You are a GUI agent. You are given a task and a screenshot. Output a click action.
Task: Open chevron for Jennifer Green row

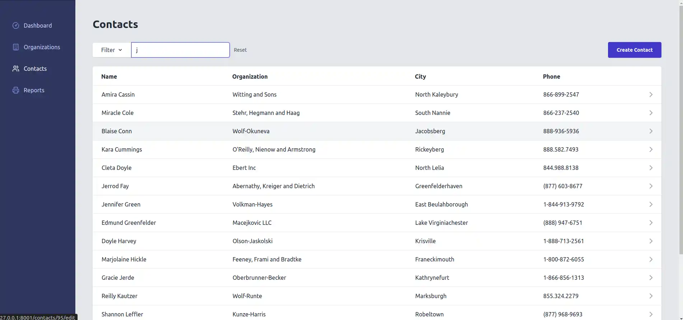click(651, 204)
